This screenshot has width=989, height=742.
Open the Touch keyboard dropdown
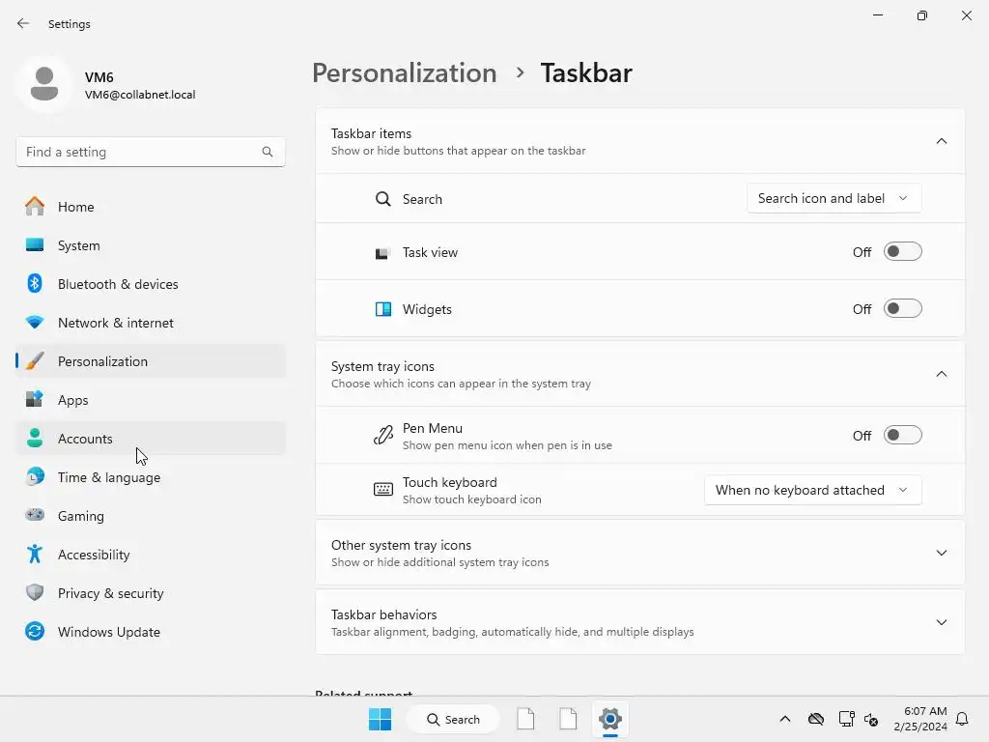pyautogui.click(x=813, y=490)
